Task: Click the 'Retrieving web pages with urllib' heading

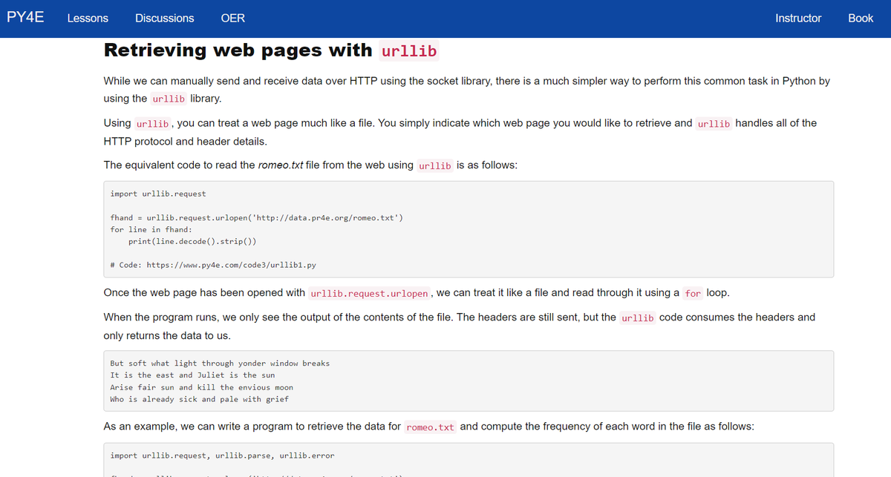Action: (271, 50)
